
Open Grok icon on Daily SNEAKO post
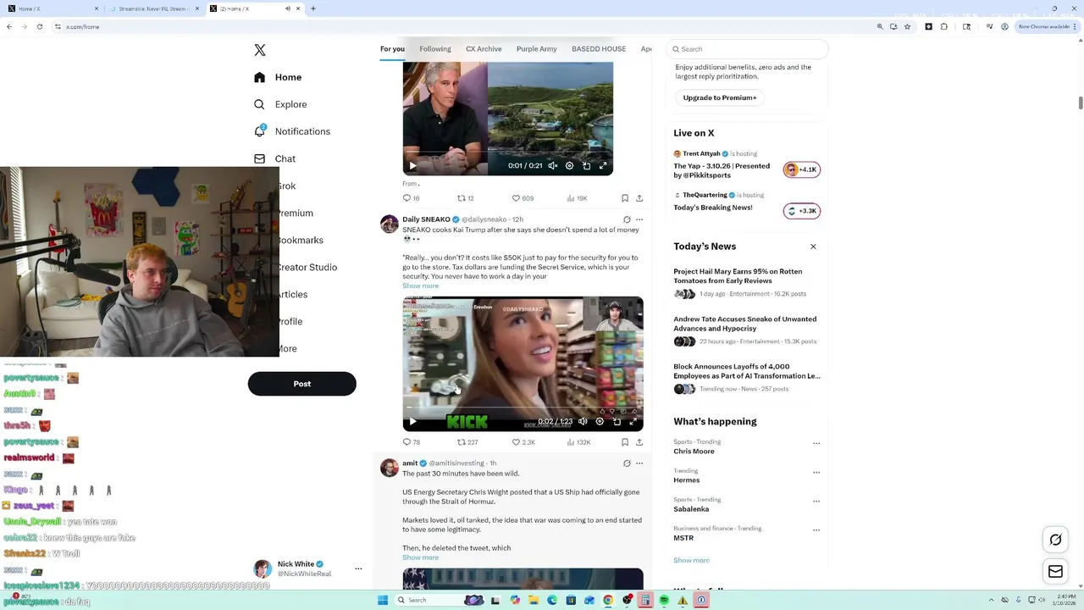627,219
